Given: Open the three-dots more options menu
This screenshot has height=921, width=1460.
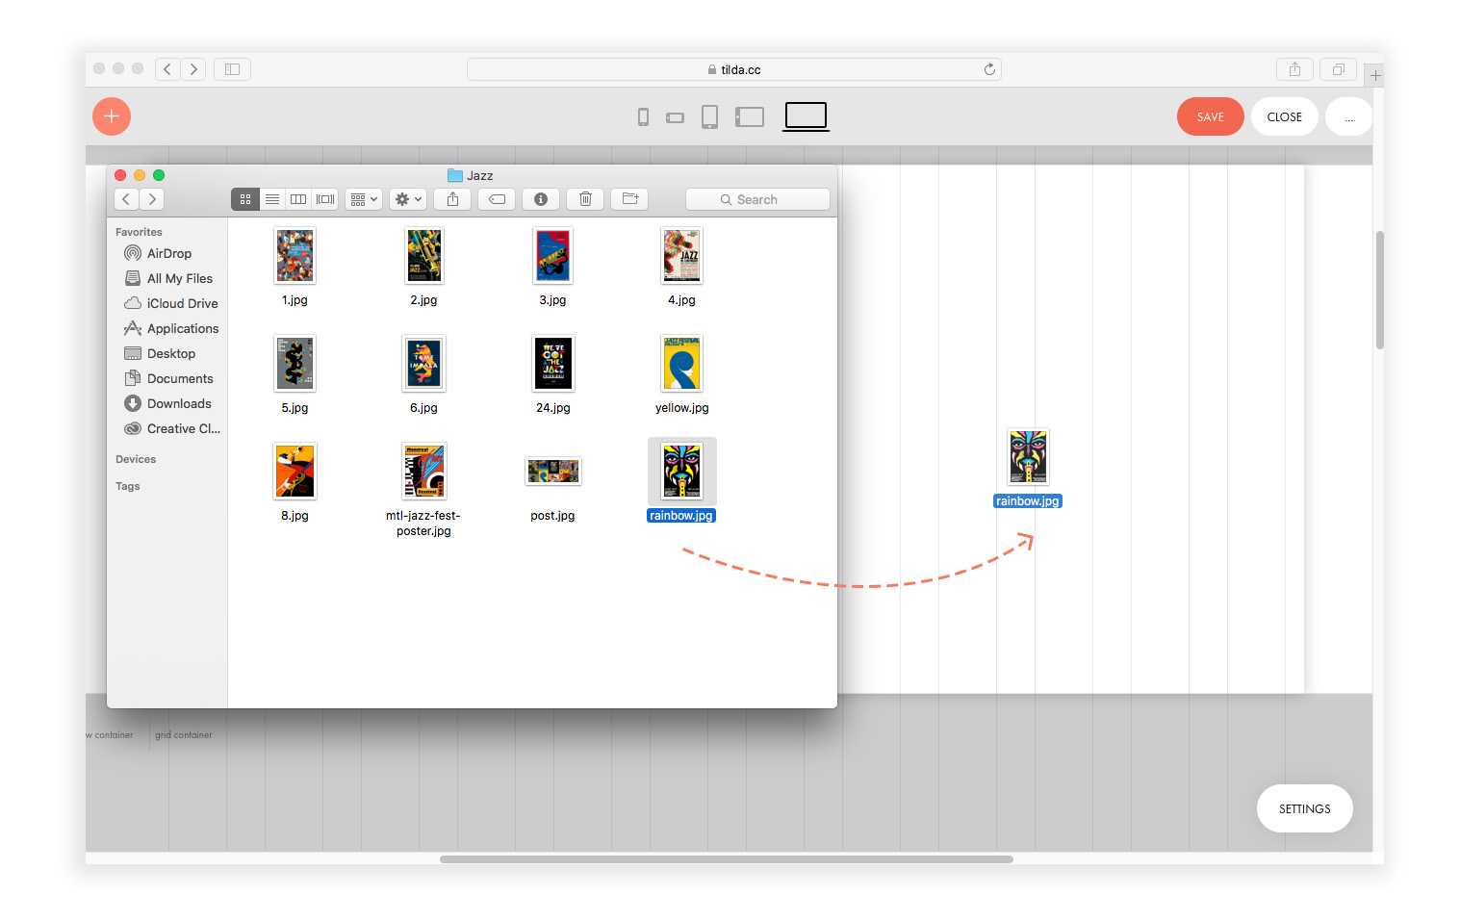Looking at the screenshot, I should pos(1348,117).
